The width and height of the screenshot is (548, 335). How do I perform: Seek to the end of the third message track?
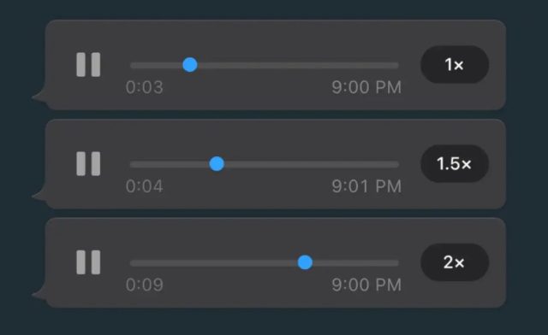tap(396, 262)
